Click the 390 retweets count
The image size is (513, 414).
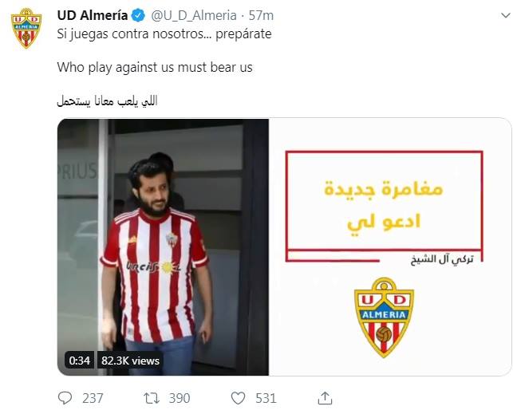180,398
